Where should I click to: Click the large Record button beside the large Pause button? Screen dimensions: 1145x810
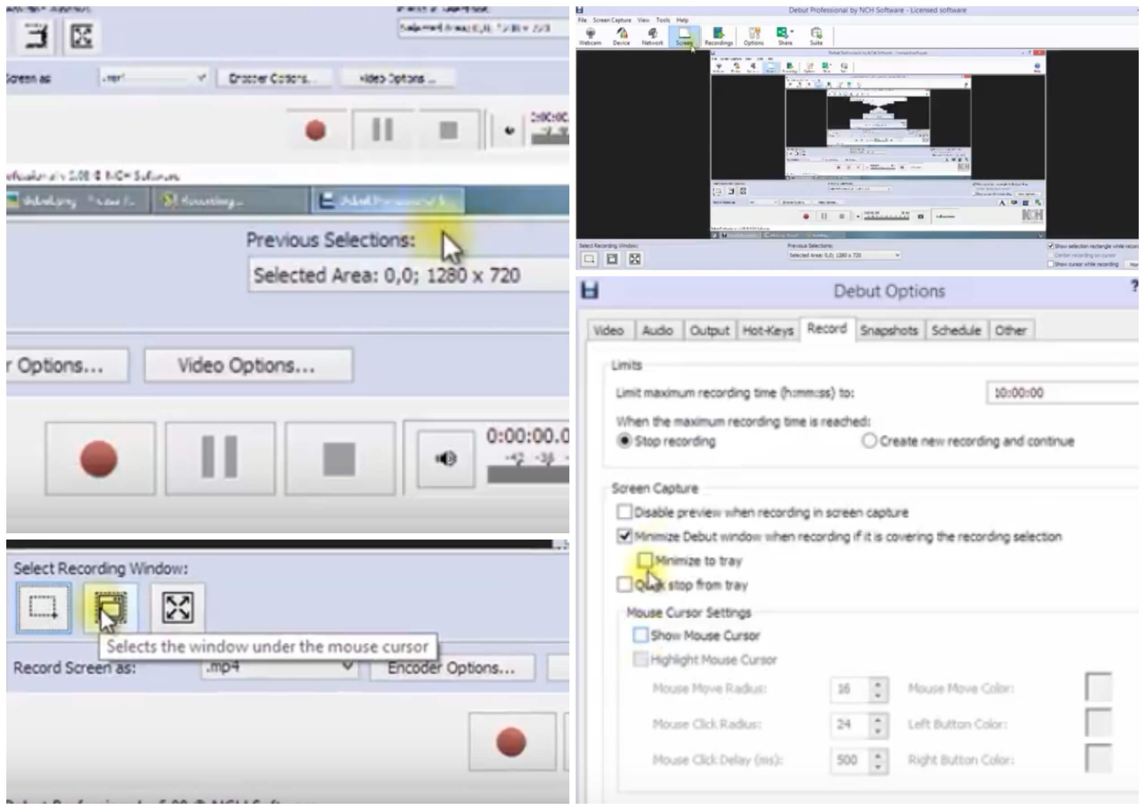[x=100, y=459]
